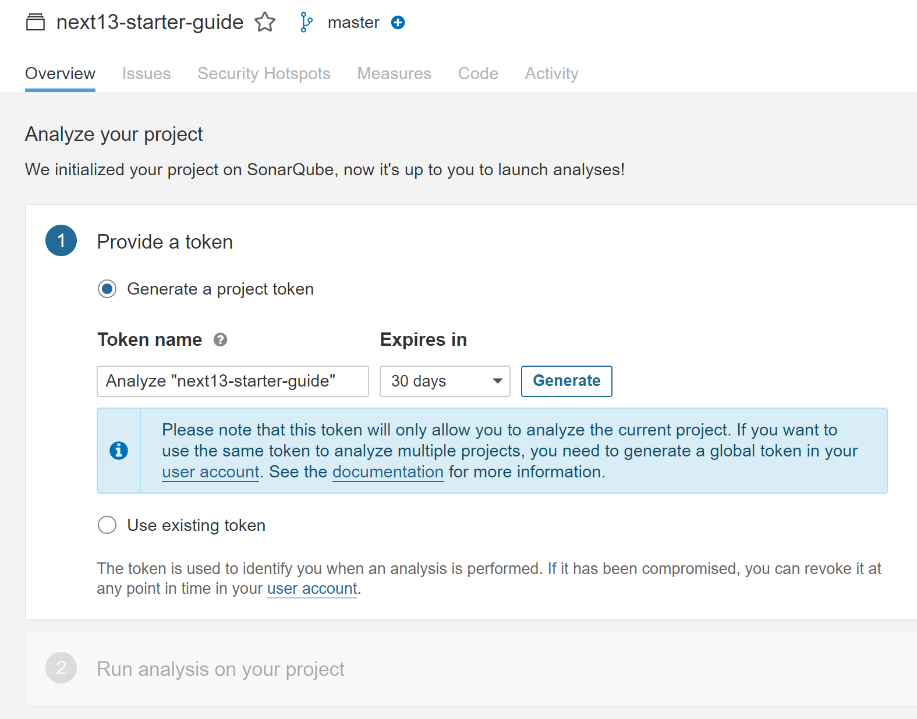The height and width of the screenshot is (719, 917).
Task: Select Generate a project token radio again
Action: point(107,289)
